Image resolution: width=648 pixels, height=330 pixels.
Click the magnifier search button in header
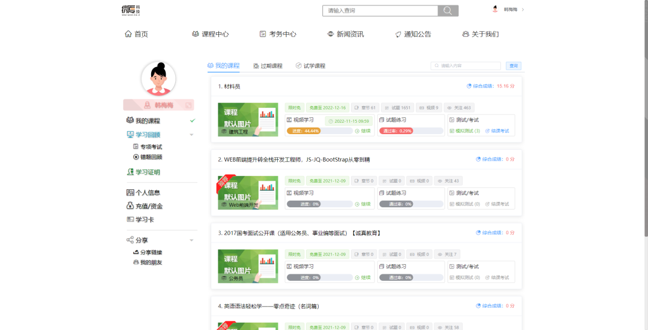[448, 11]
